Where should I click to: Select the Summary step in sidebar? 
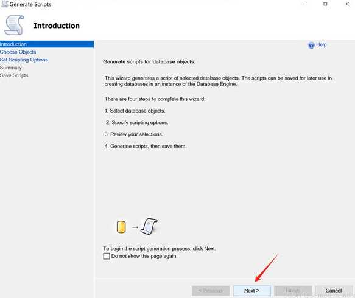(x=10, y=68)
